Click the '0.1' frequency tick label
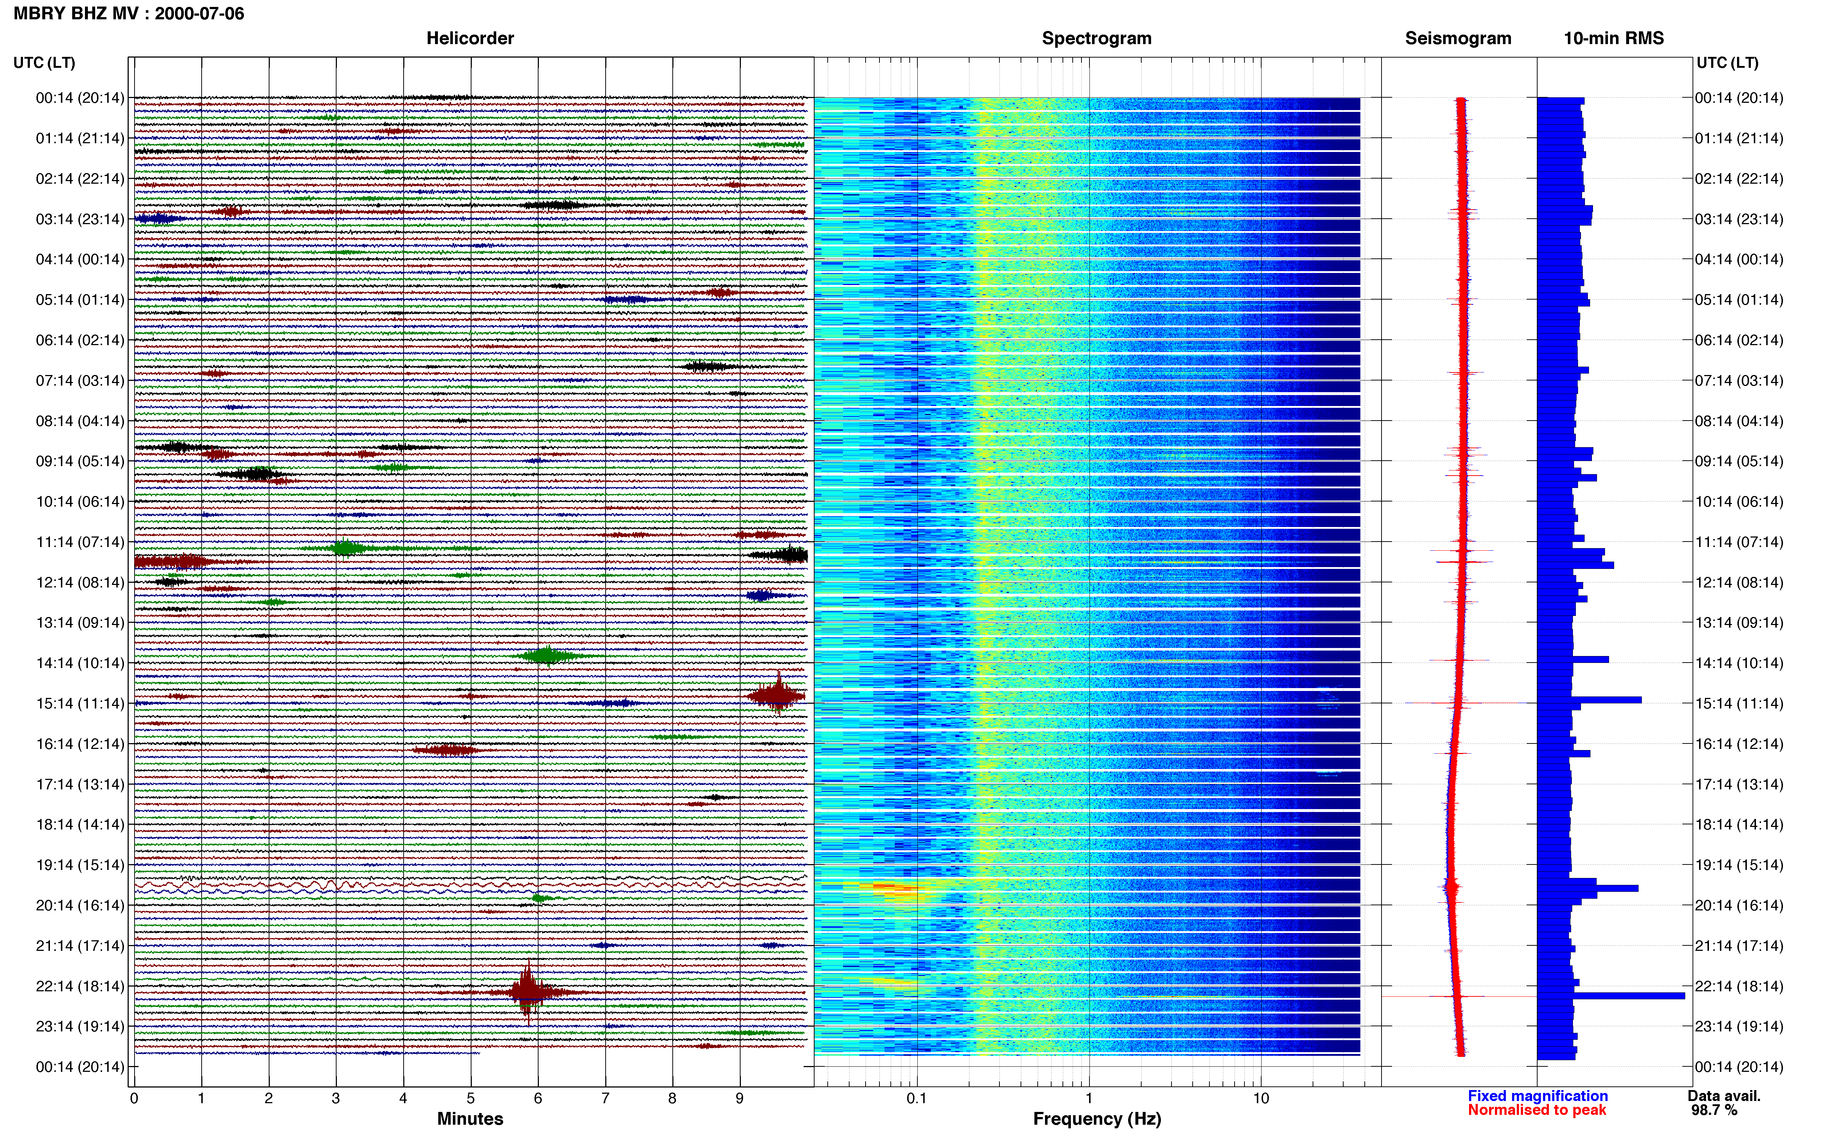The height and width of the screenshot is (1144, 1830). click(917, 1098)
